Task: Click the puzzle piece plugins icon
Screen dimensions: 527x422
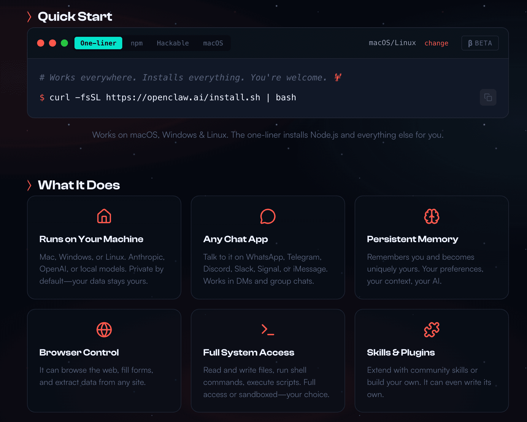Action: (x=431, y=330)
